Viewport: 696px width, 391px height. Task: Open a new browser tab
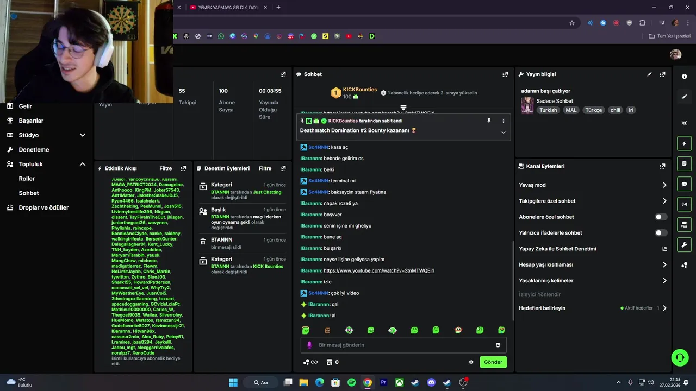(x=278, y=7)
